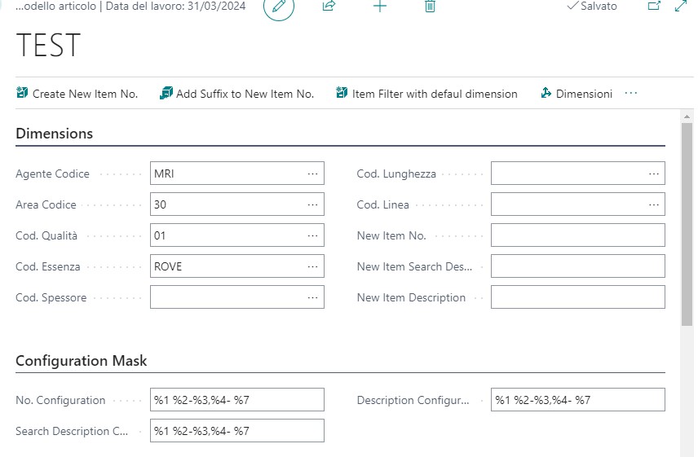Open Cod. Essenza lookup ellipsis
Image resolution: width=698 pixels, height=457 pixels.
point(312,266)
